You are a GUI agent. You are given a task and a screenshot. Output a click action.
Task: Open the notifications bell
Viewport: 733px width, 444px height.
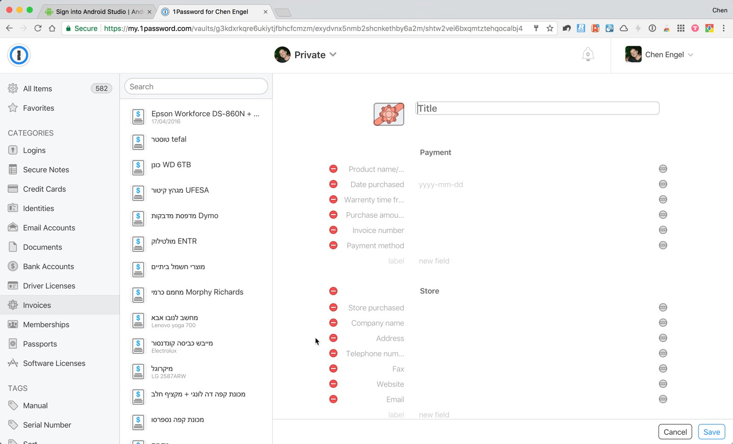588,55
